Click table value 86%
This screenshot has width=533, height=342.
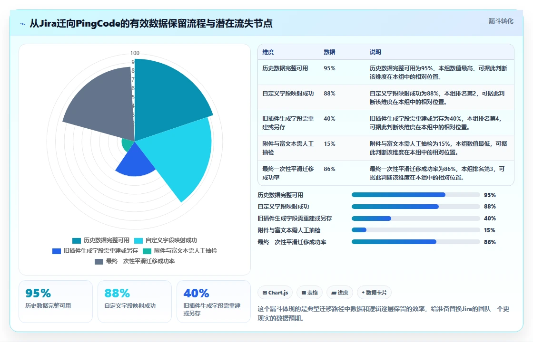pyautogui.click(x=329, y=169)
